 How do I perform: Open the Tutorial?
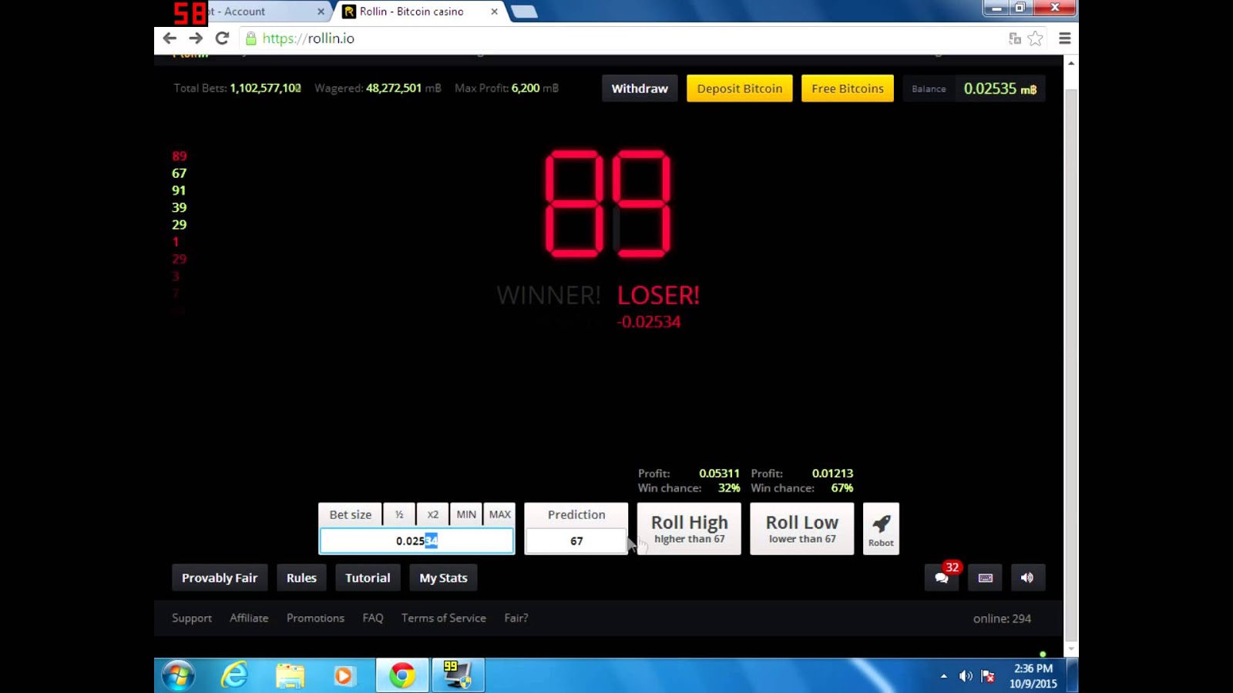point(368,577)
